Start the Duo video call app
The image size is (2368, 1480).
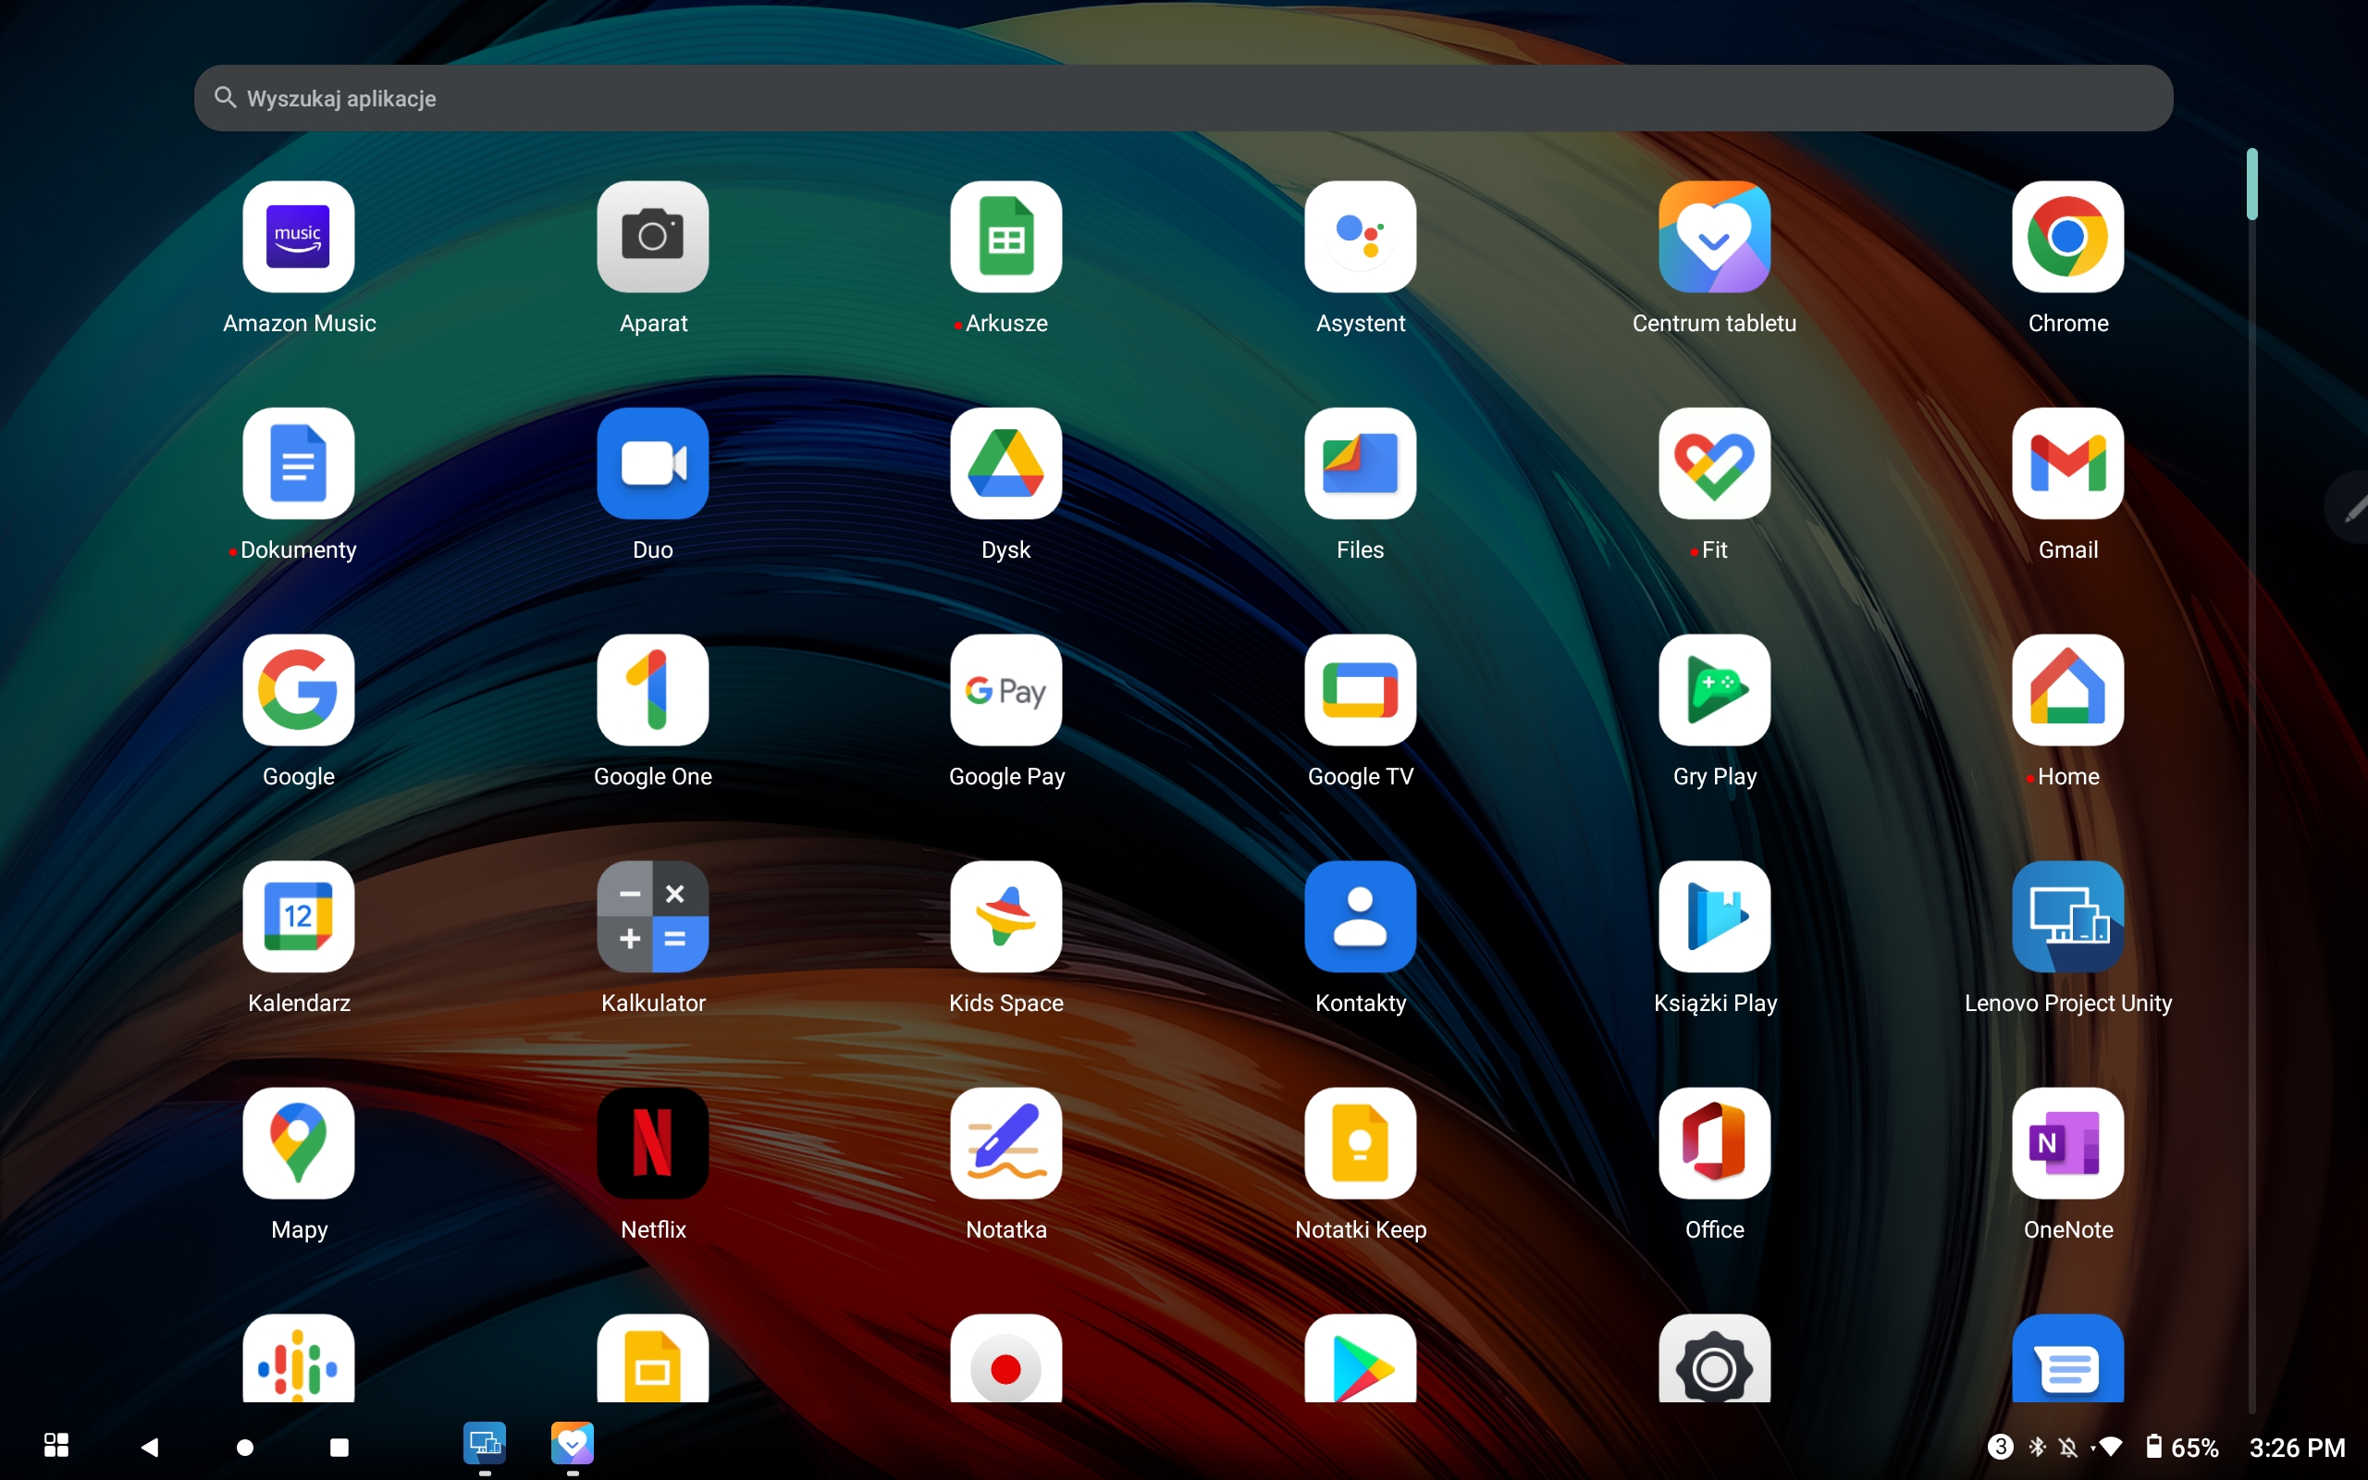pyautogui.click(x=653, y=463)
